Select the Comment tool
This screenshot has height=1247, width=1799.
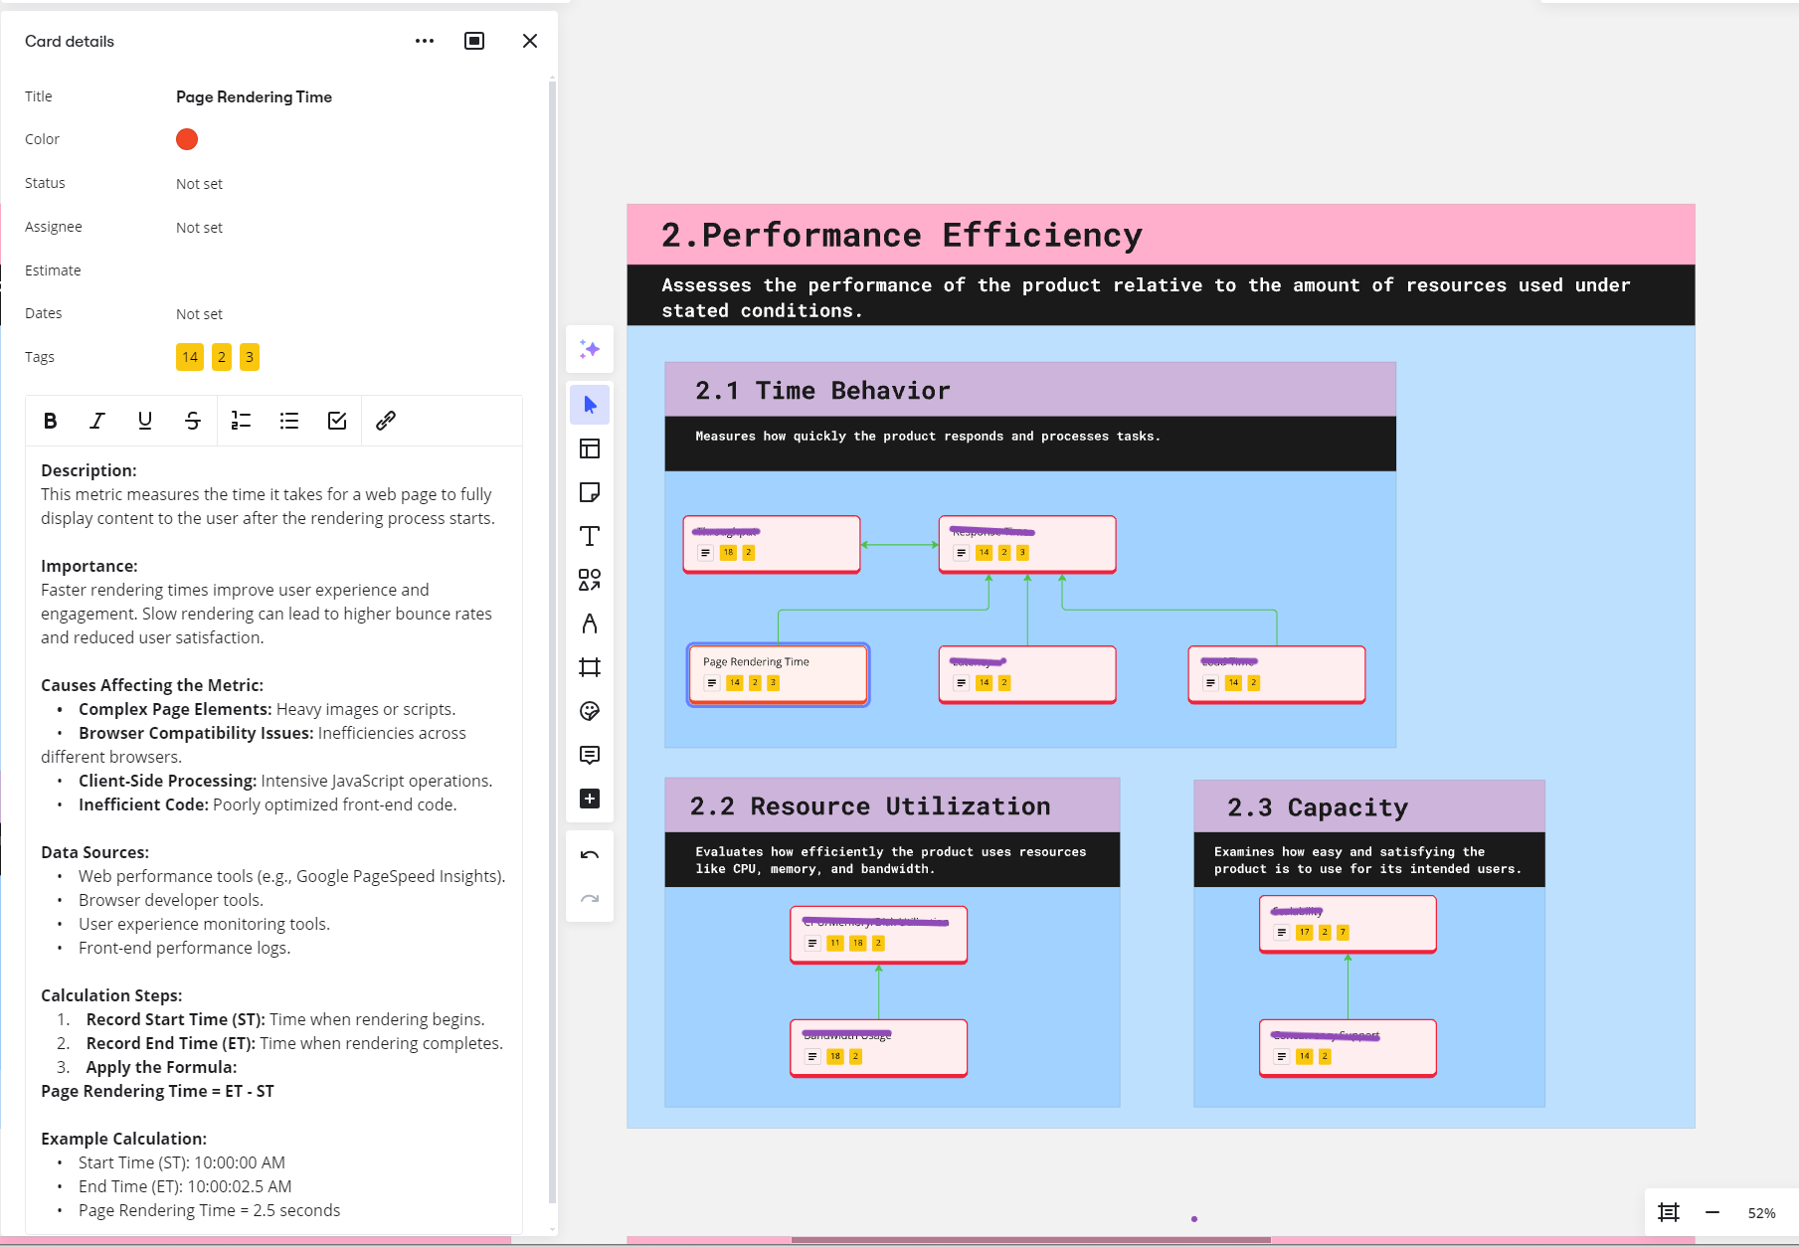pos(590,755)
